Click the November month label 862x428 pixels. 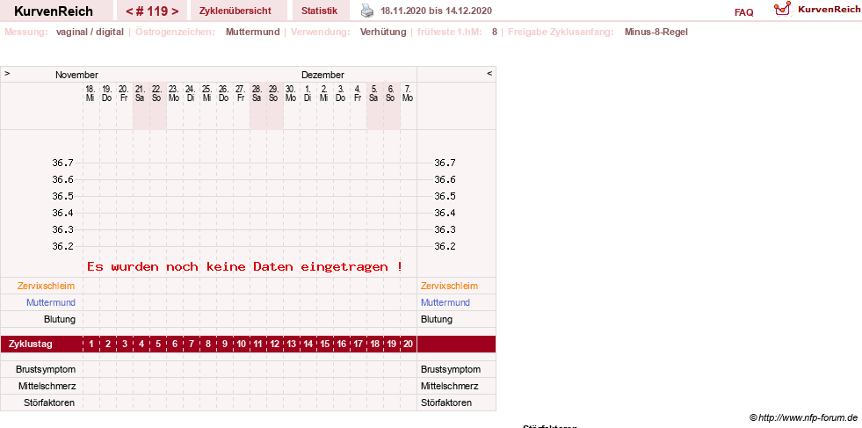click(76, 75)
